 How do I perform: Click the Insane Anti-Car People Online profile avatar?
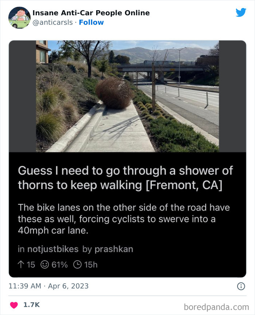[20, 17]
